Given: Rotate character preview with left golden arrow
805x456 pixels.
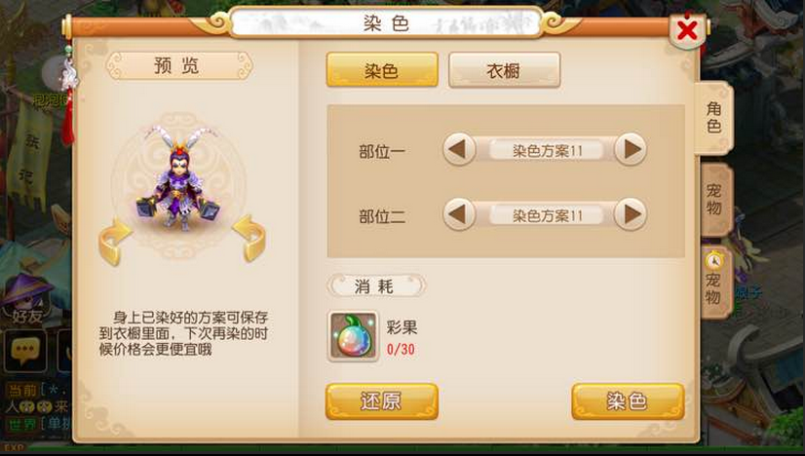Looking at the screenshot, I should 114,241.
